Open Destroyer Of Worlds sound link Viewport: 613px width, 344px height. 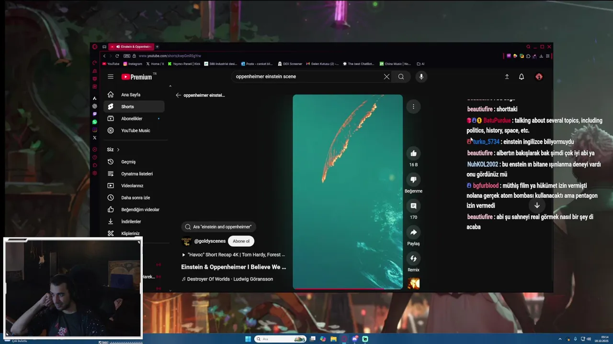pos(227,279)
